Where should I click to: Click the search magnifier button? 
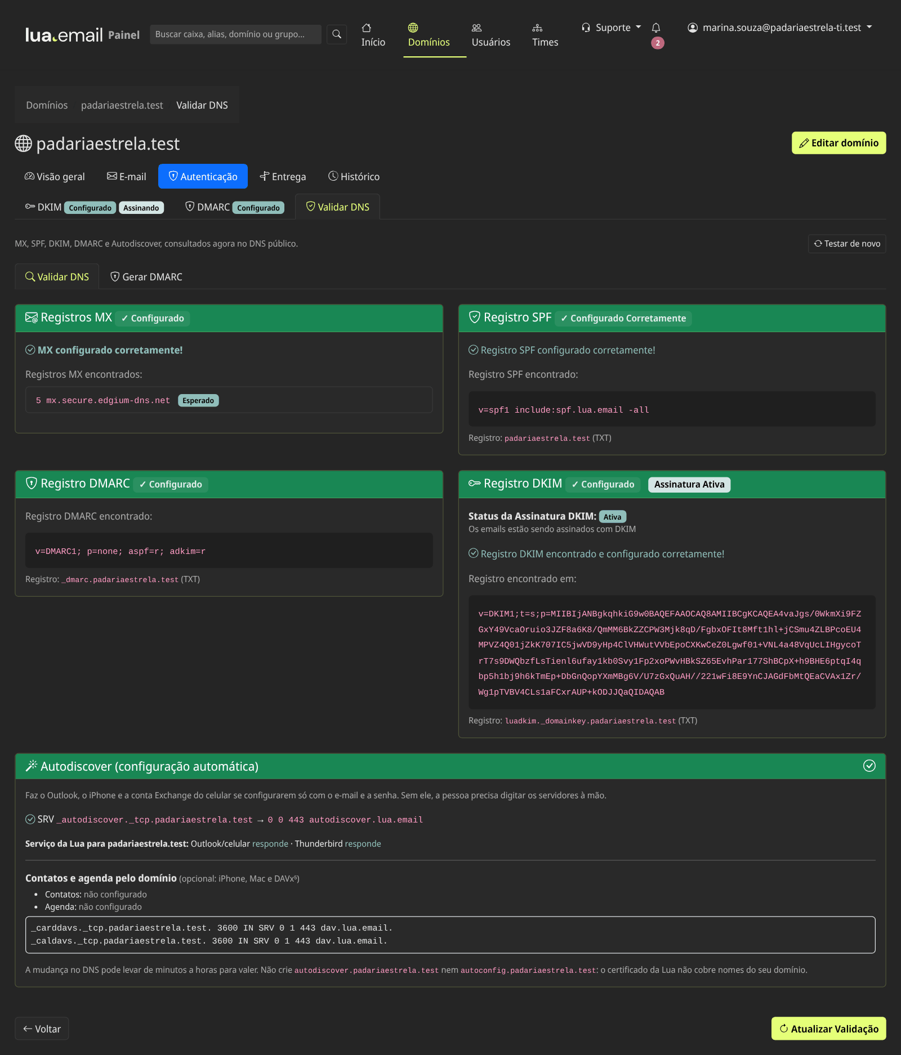tap(337, 34)
